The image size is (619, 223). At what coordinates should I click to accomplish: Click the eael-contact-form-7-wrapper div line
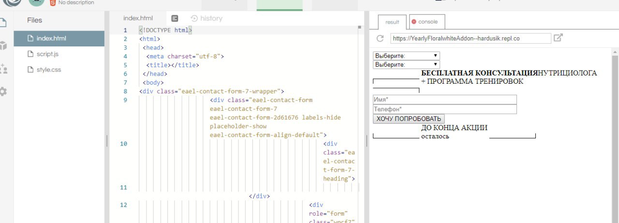pyautogui.click(x=211, y=91)
